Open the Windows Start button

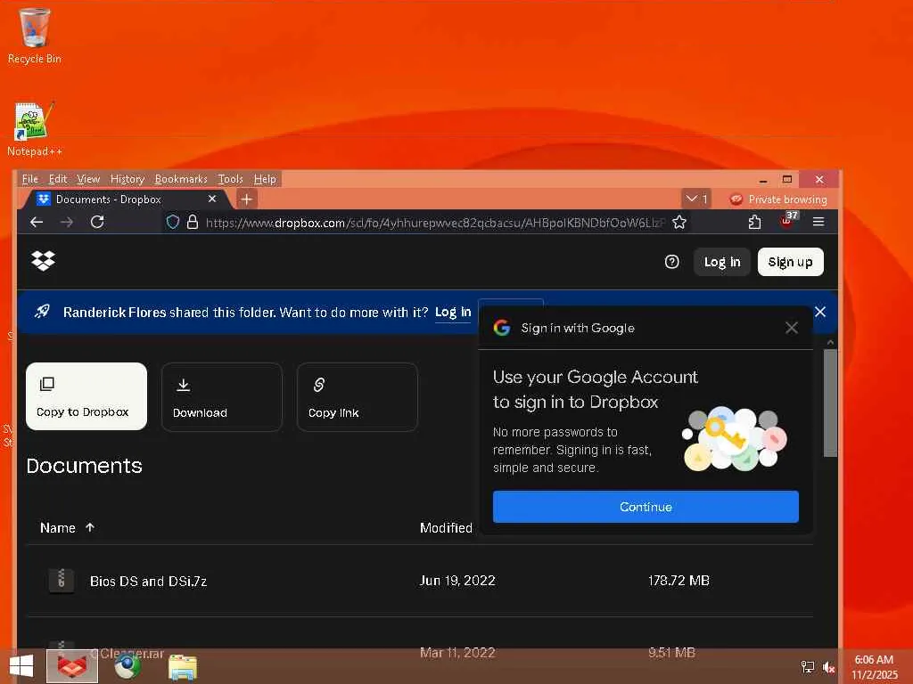(21, 666)
